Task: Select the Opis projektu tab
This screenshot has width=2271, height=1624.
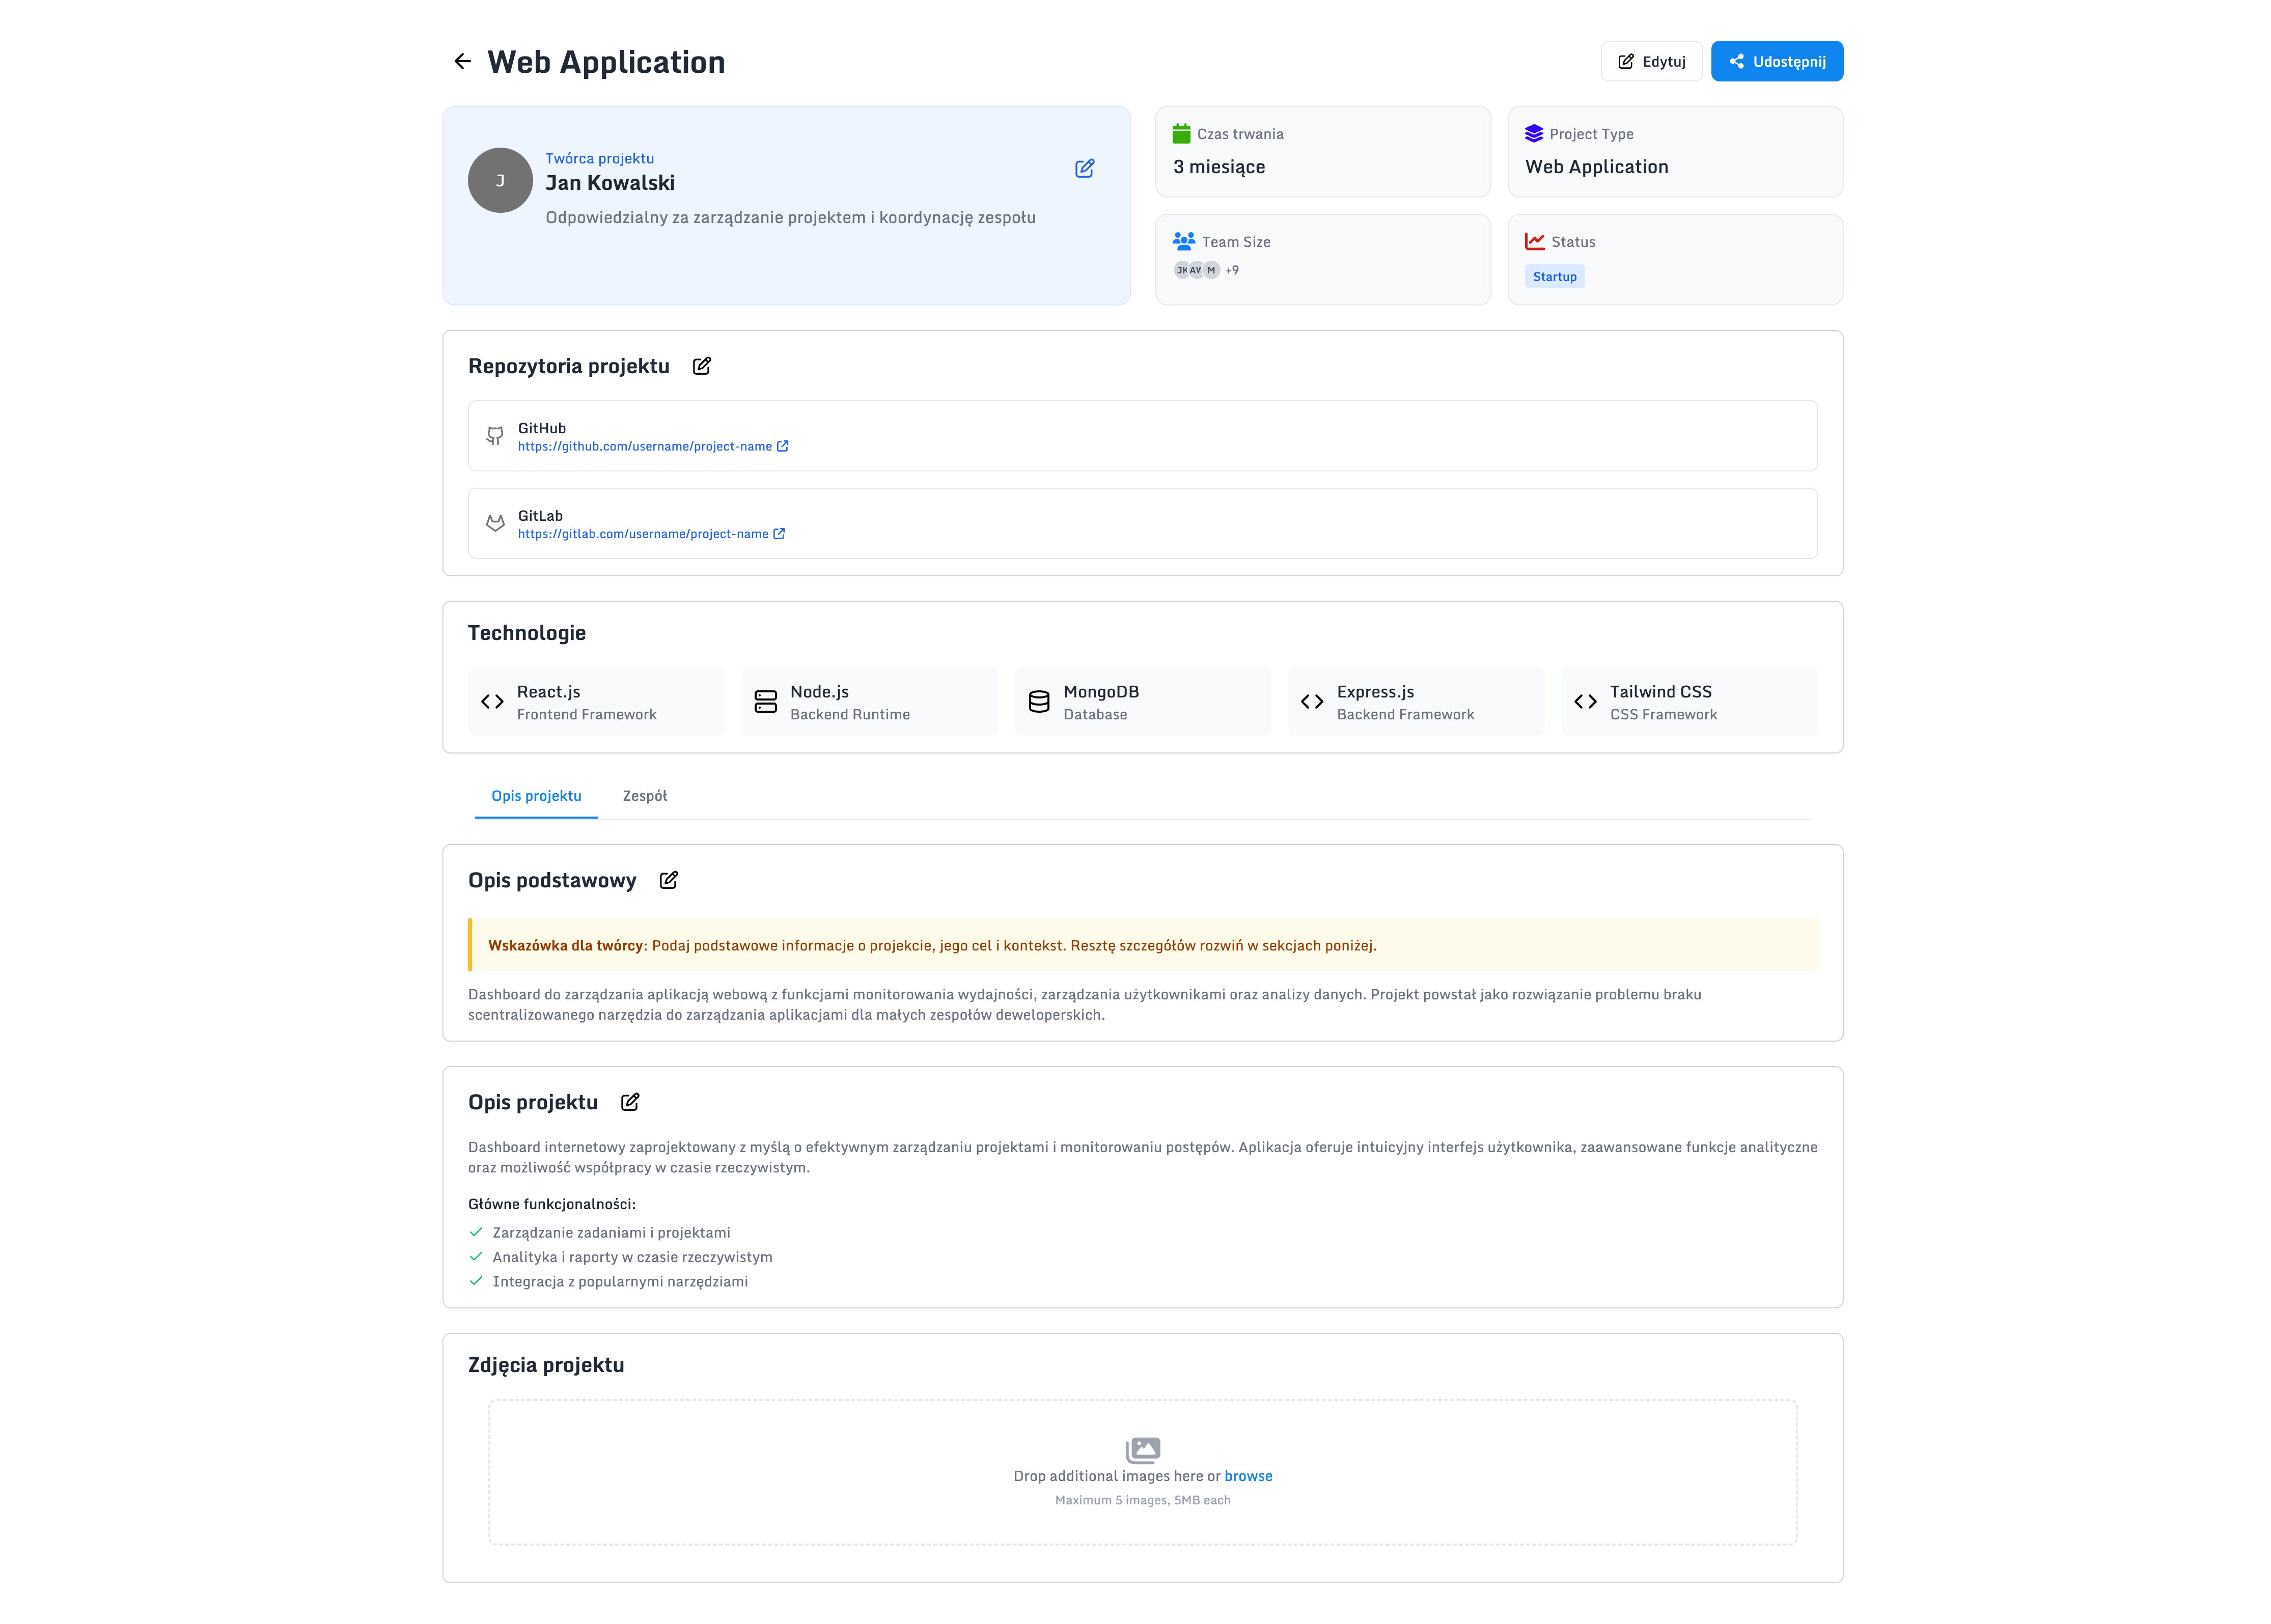Action: [x=536, y=796]
